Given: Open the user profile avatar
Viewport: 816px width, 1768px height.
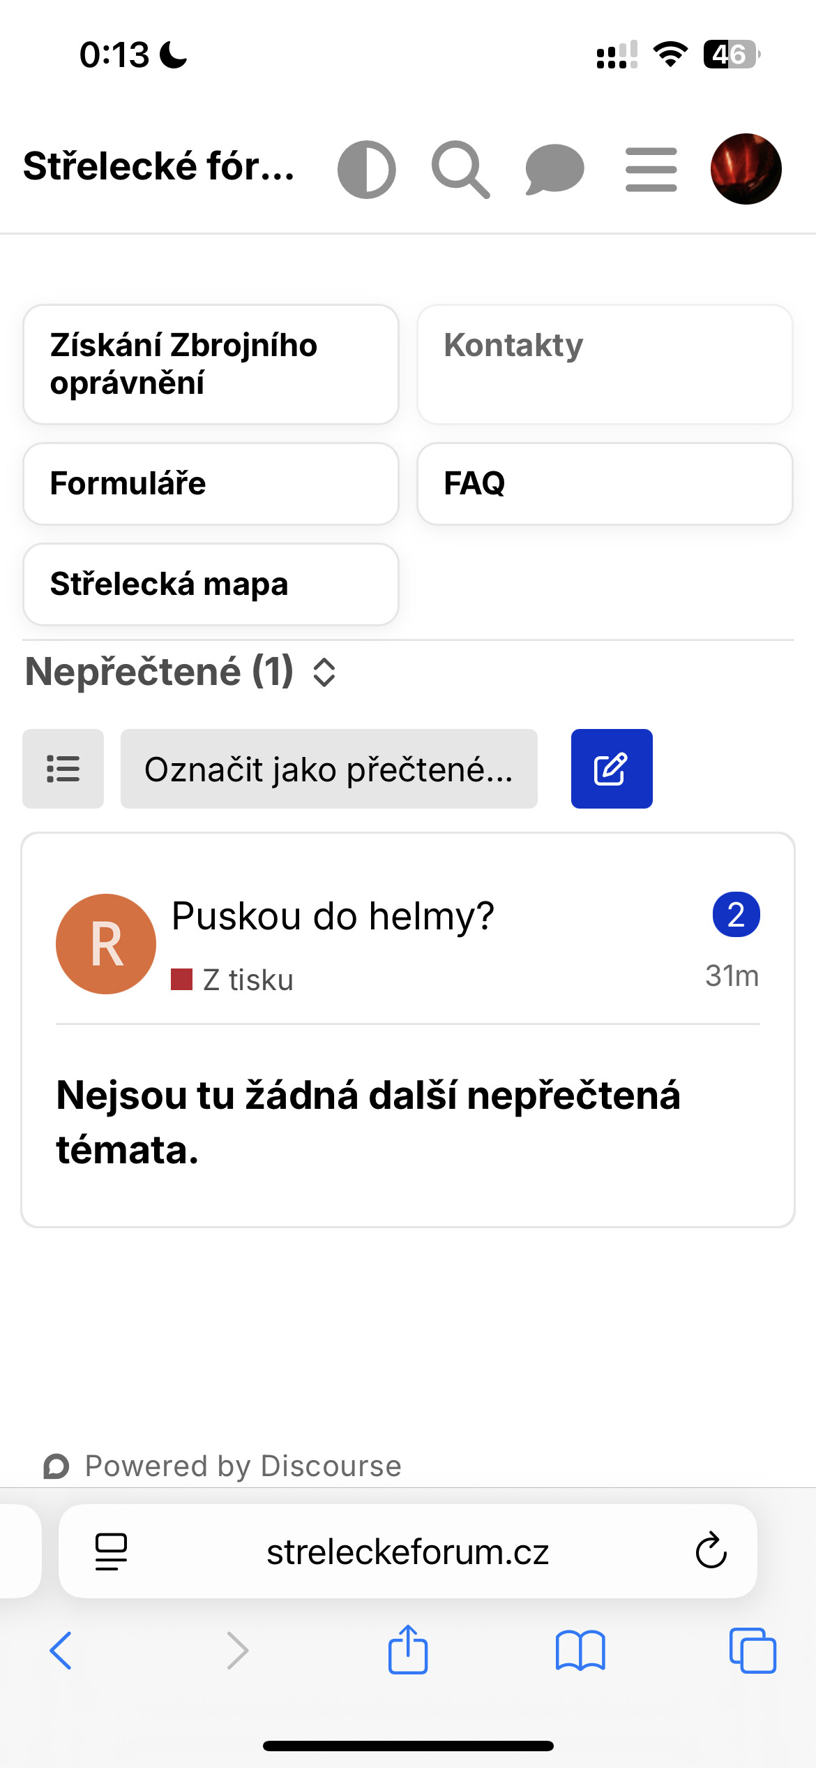Looking at the screenshot, I should [x=746, y=169].
